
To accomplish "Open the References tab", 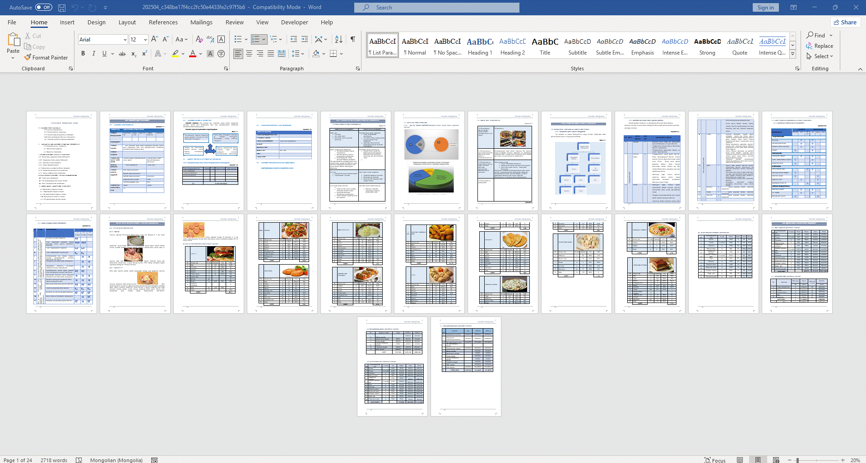I will point(163,23).
